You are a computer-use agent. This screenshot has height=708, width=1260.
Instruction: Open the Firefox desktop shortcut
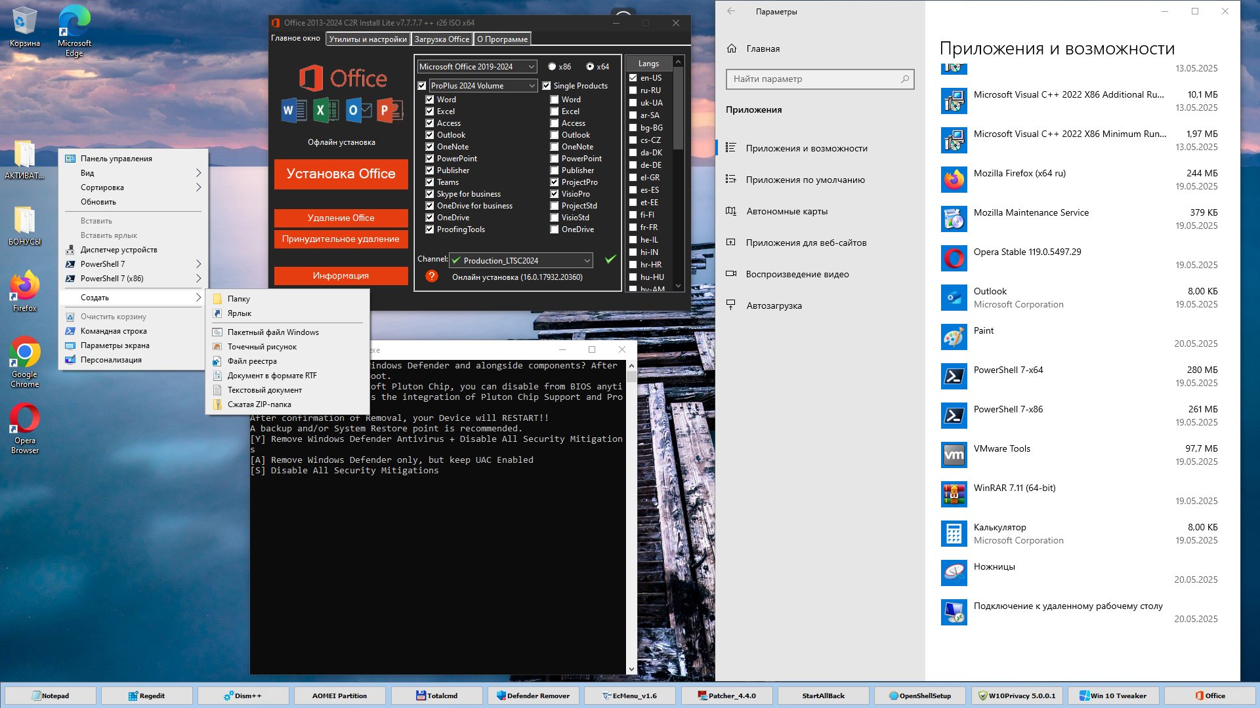25,286
